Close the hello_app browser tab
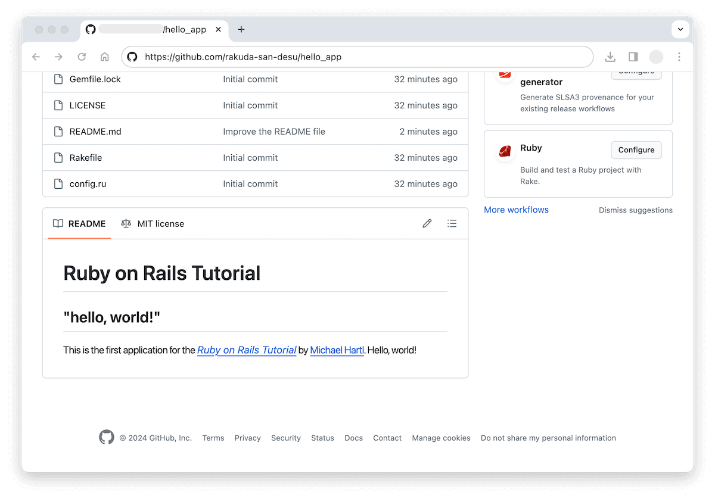 (219, 29)
